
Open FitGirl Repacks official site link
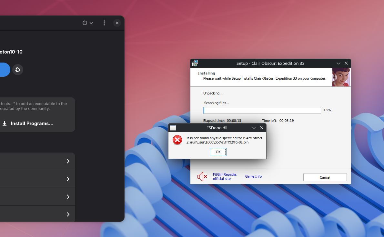click(x=225, y=176)
